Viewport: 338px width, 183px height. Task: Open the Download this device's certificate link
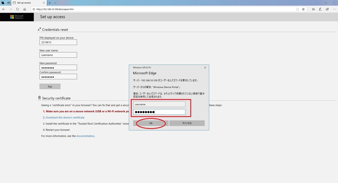[65, 117]
